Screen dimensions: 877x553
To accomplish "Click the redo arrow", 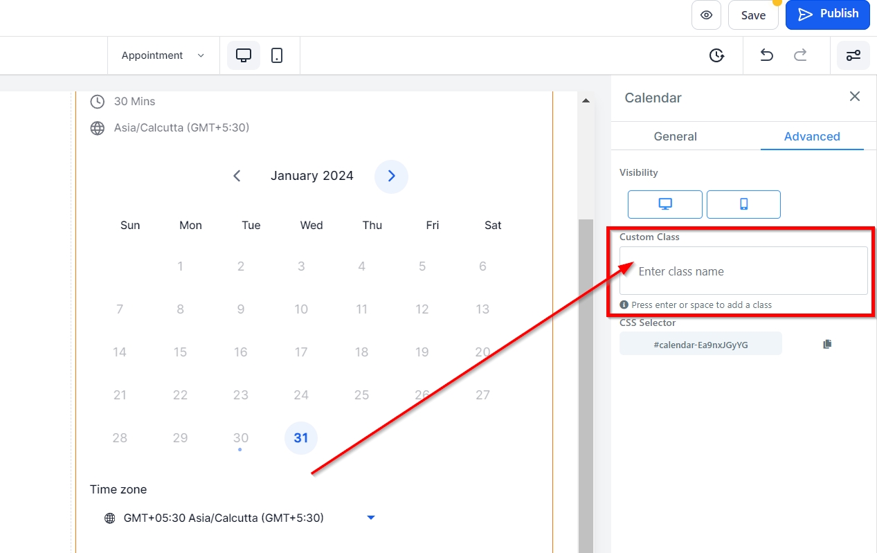I will point(800,55).
